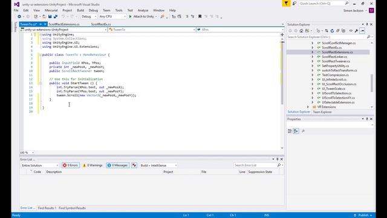
Task: Click Attach to Unity button
Action: (143, 16)
